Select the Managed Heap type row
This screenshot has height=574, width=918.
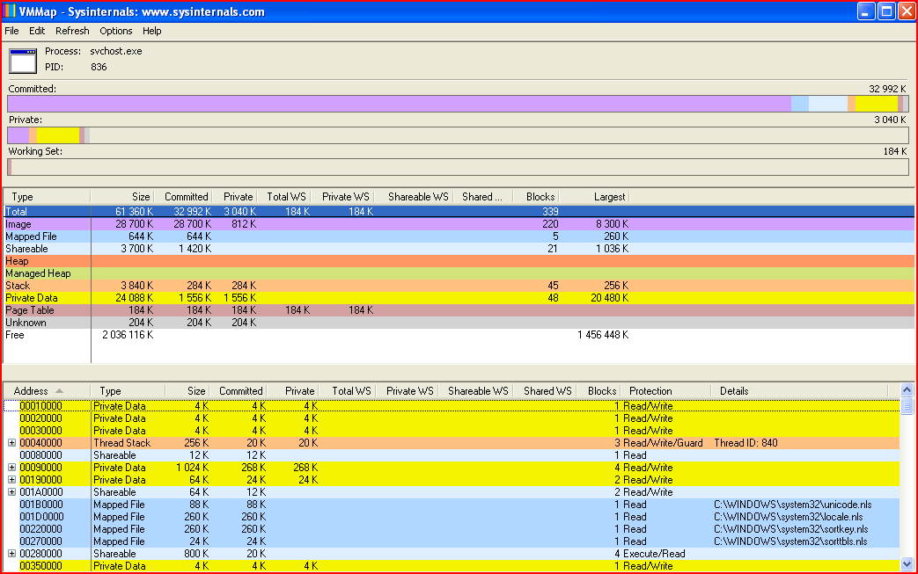pos(459,273)
